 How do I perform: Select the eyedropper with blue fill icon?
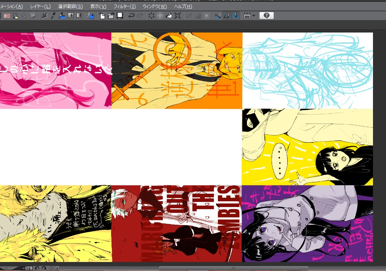point(61,16)
